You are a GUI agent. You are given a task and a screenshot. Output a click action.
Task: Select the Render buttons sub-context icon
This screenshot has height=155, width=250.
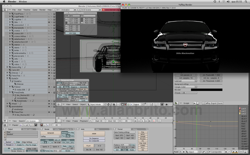click(x=42, y=125)
